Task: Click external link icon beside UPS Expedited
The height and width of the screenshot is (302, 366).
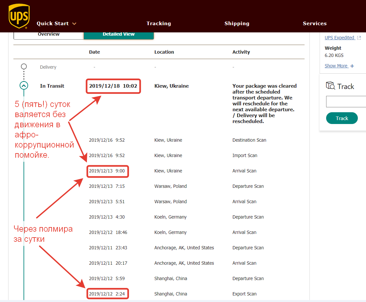Action: [359, 38]
